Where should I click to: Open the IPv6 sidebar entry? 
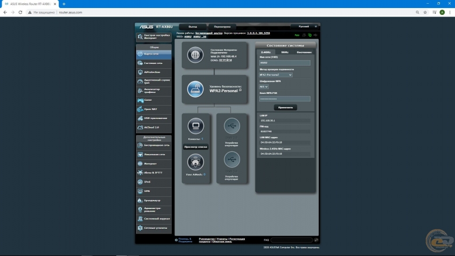click(154, 182)
